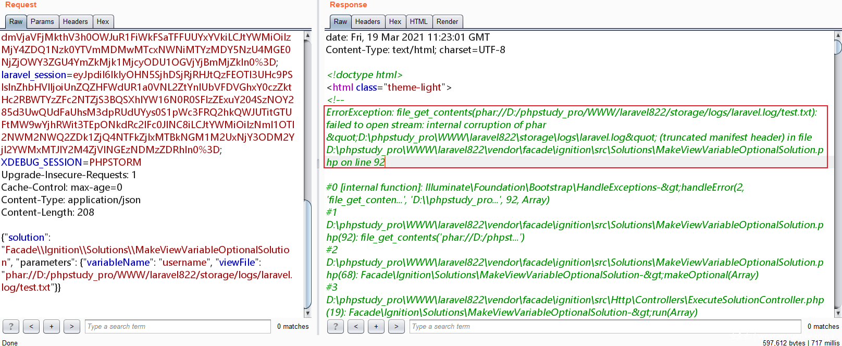Open the response Render tab

447,22
